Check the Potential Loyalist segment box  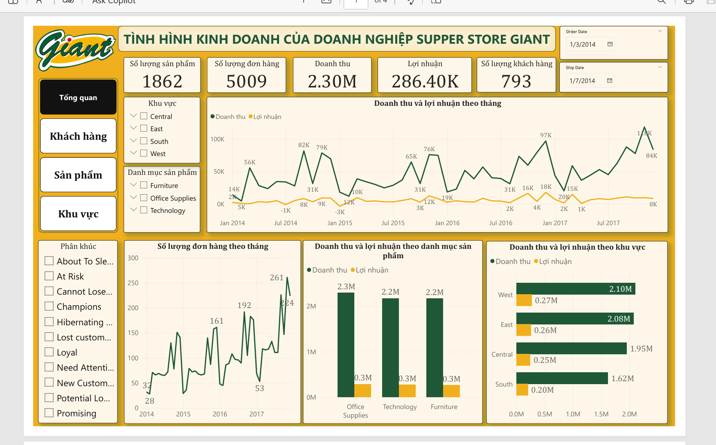49,398
